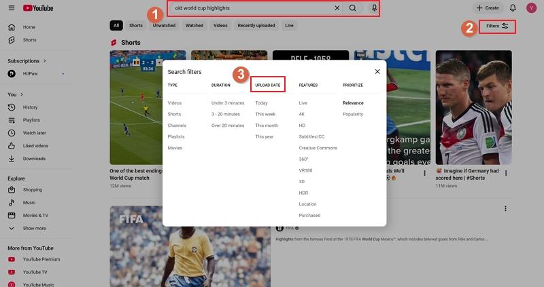Select the Unwatched filter chip
544x287 pixels.
[164, 25]
